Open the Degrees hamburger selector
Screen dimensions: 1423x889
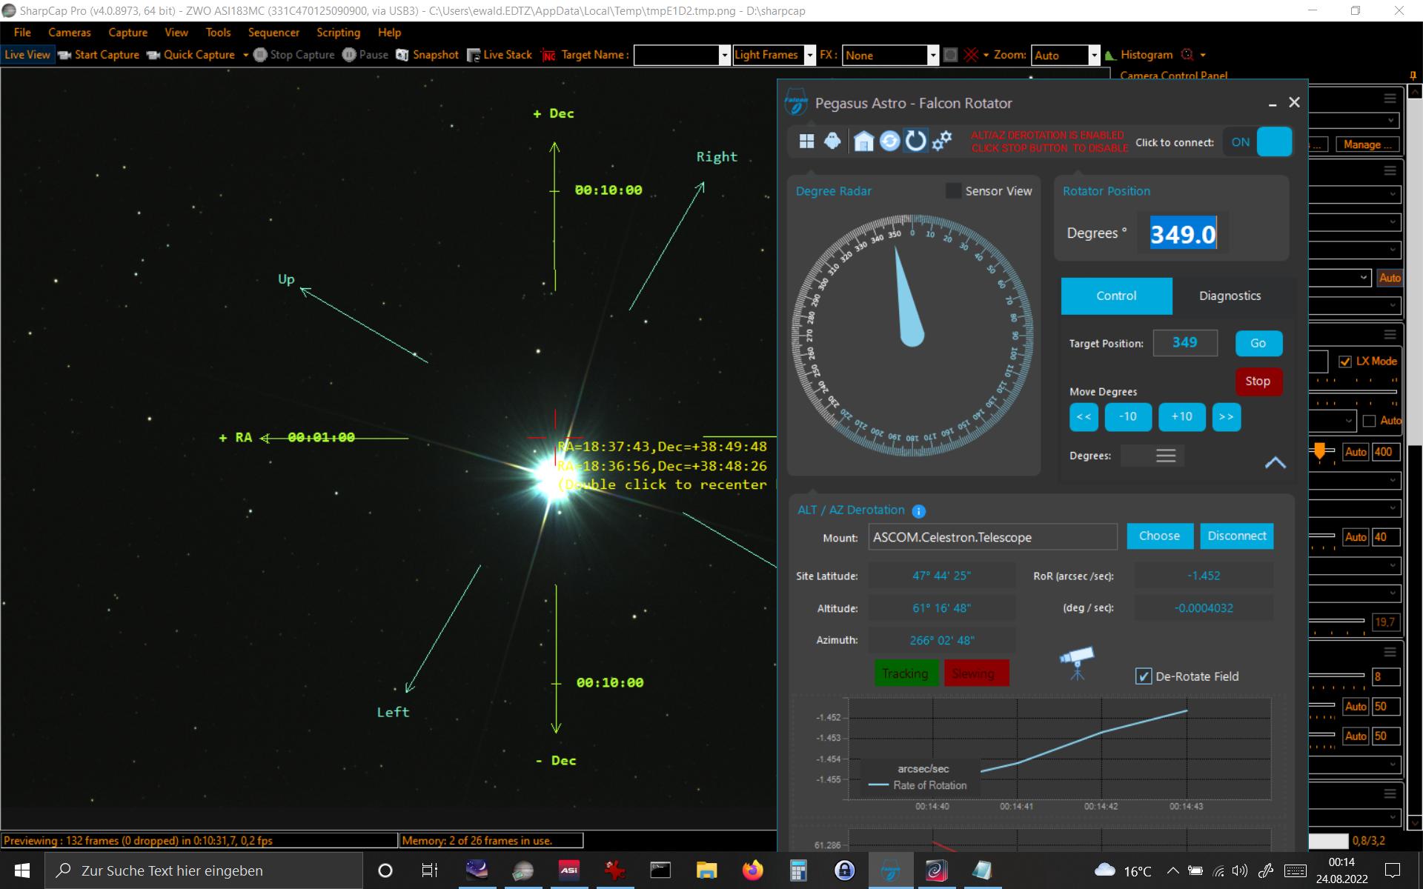(x=1166, y=456)
